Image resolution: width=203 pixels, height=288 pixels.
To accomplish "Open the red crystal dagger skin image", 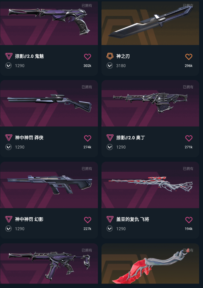I will 150,264.
